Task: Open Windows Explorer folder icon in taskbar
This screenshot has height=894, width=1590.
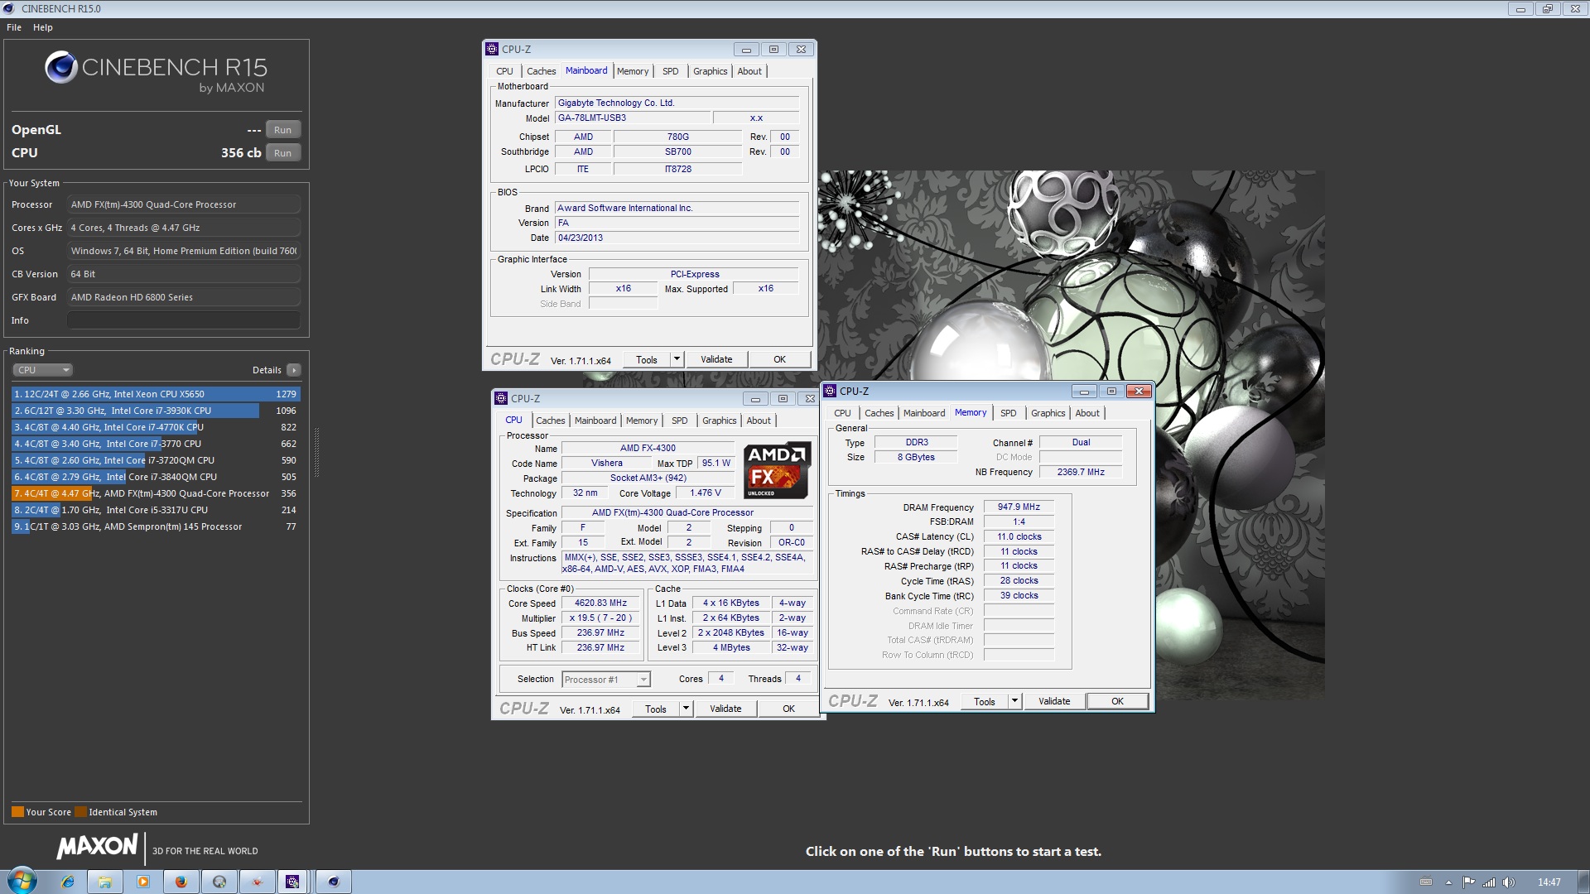Action: tap(105, 882)
